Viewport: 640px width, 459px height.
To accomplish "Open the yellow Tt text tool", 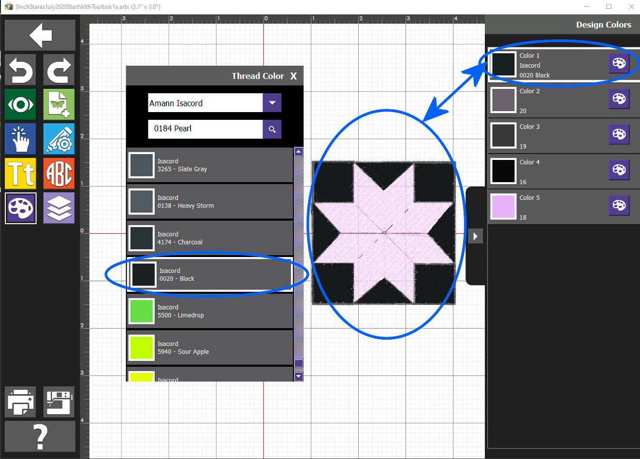I will point(21,173).
